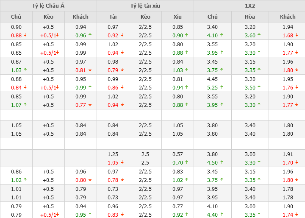305x218 pixels.
Task: Click the red down arrow beside 1.74
Action: pos(297,215)
